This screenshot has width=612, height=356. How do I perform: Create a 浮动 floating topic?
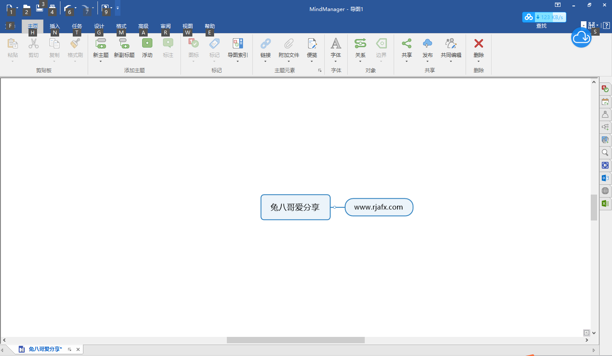(147, 48)
